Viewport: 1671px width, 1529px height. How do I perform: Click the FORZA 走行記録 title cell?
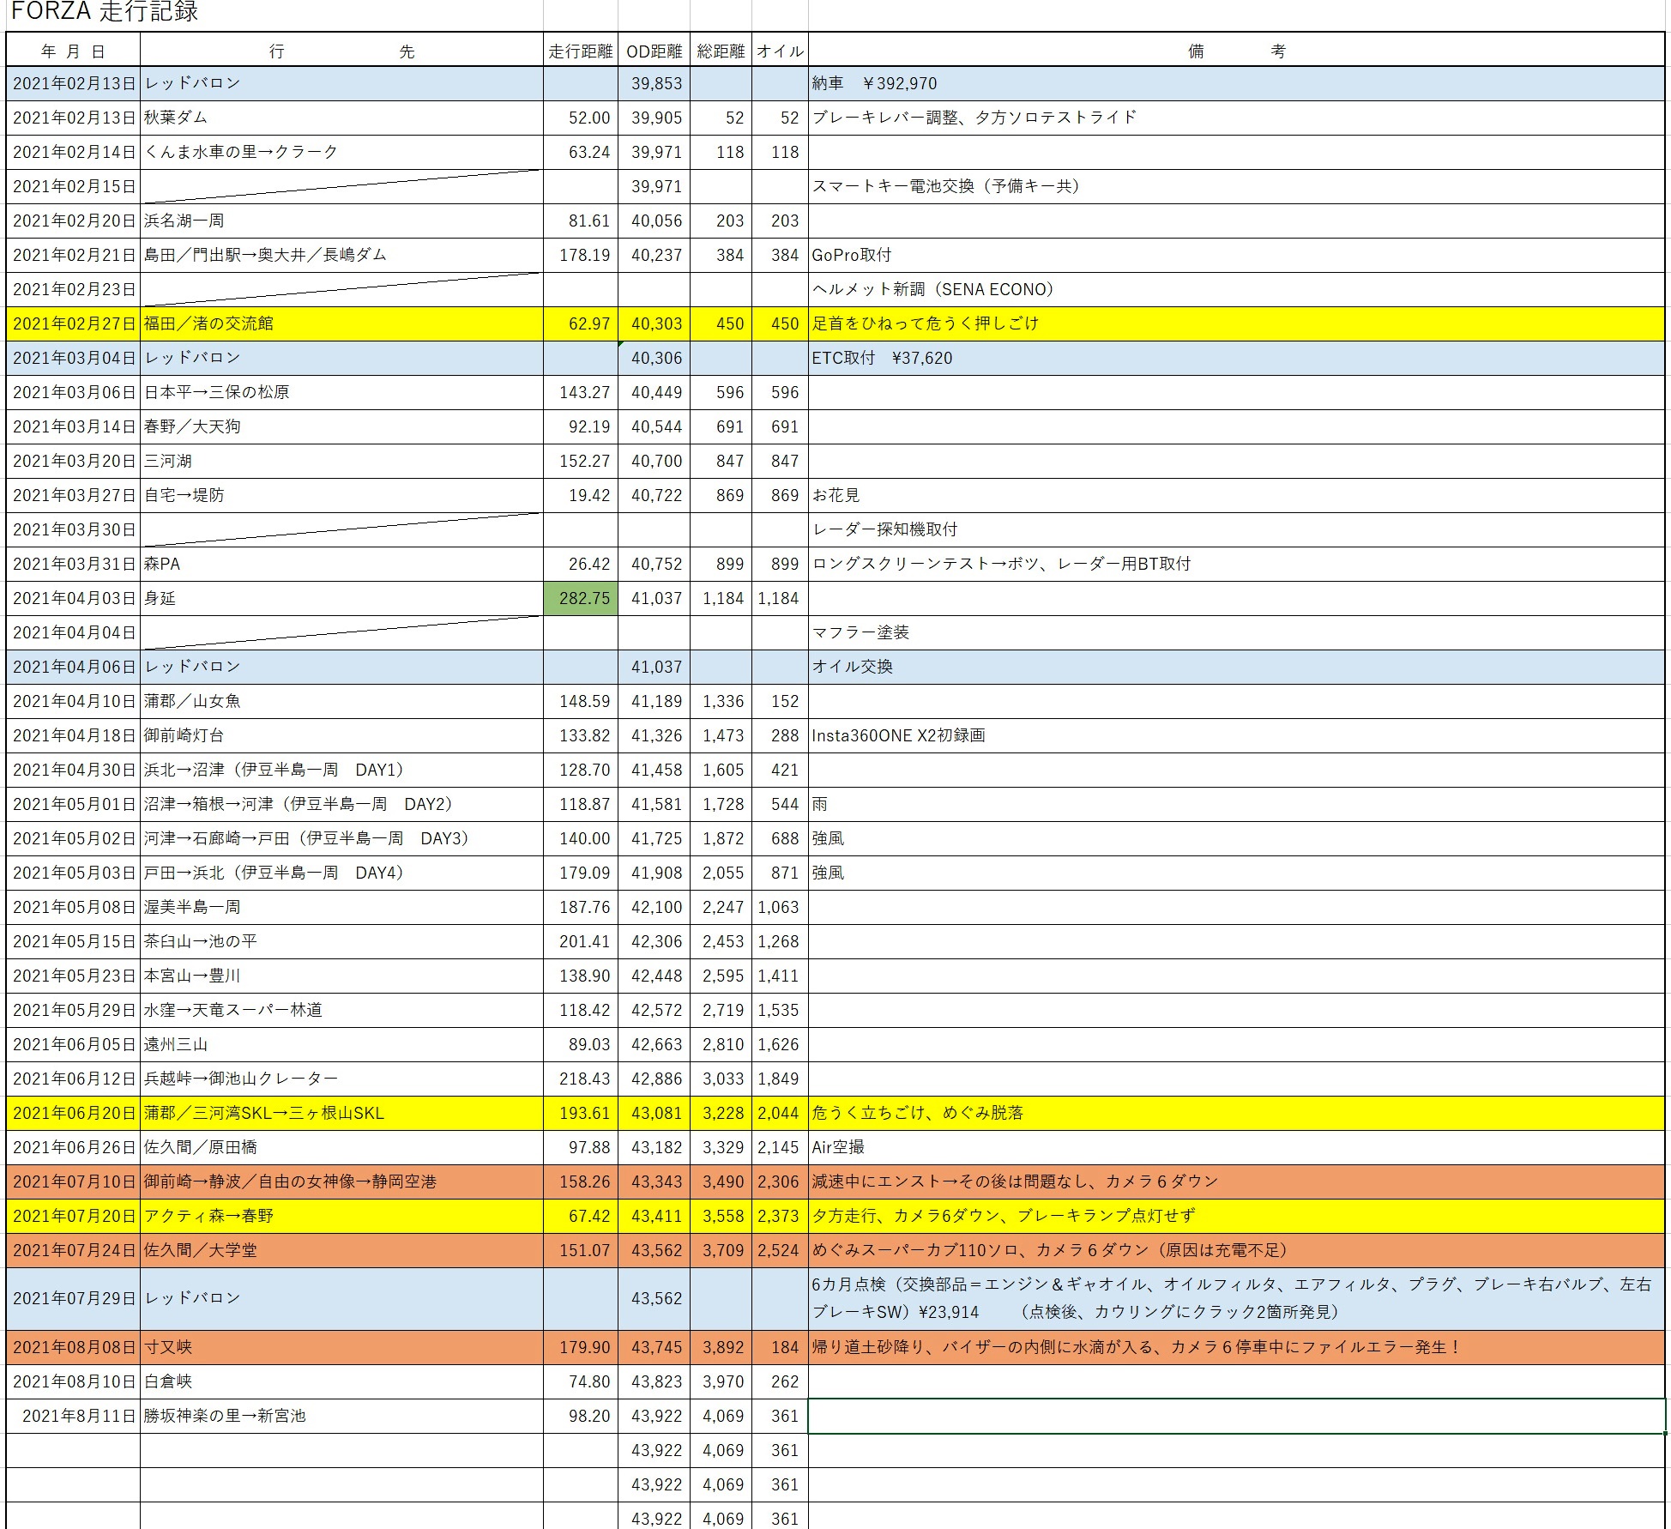click(x=105, y=12)
